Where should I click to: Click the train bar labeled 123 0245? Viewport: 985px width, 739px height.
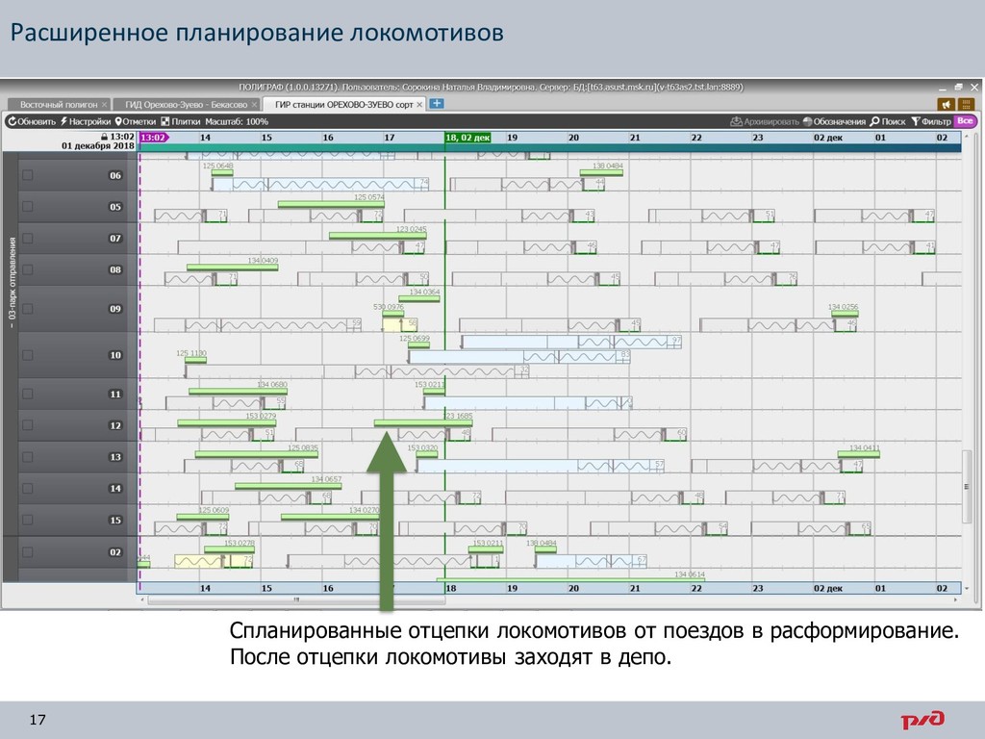tap(377, 236)
